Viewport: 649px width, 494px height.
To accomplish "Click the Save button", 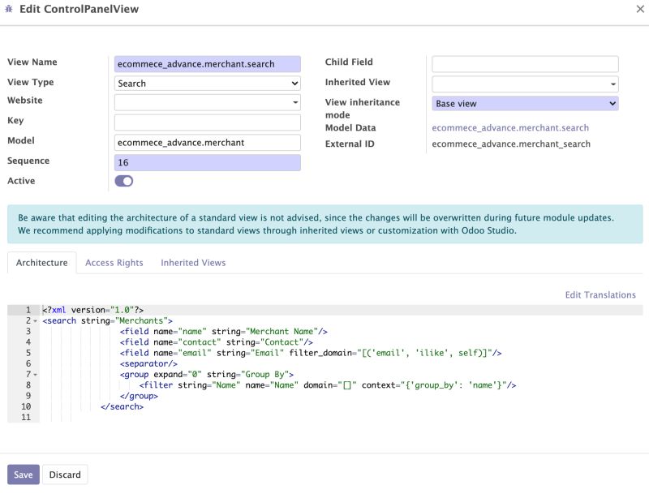I will (x=24, y=475).
